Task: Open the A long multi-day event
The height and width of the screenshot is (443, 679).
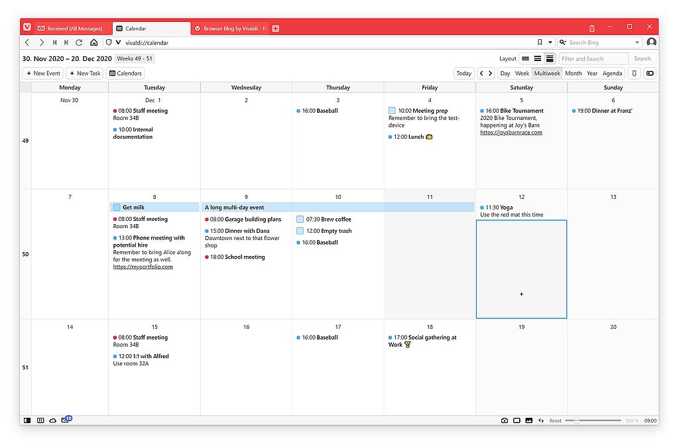Action: point(338,208)
